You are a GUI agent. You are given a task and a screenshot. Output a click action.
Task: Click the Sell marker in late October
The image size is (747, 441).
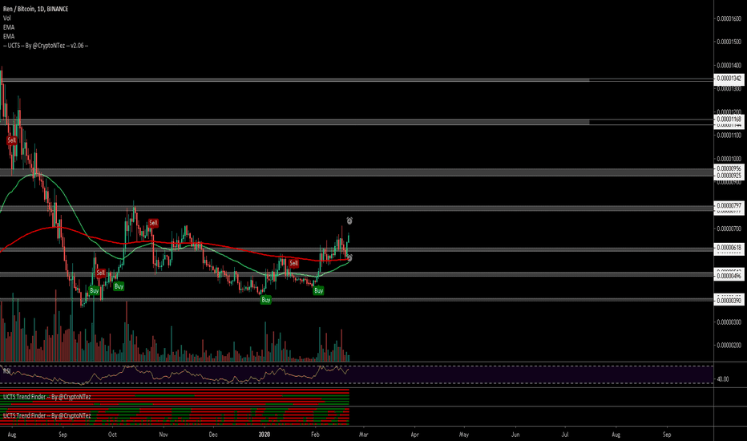click(153, 223)
